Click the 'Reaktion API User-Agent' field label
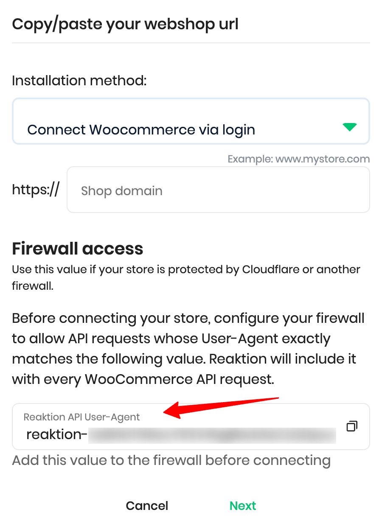This screenshot has height=532, width=382. pyautogui.click(x=81, y=417)
